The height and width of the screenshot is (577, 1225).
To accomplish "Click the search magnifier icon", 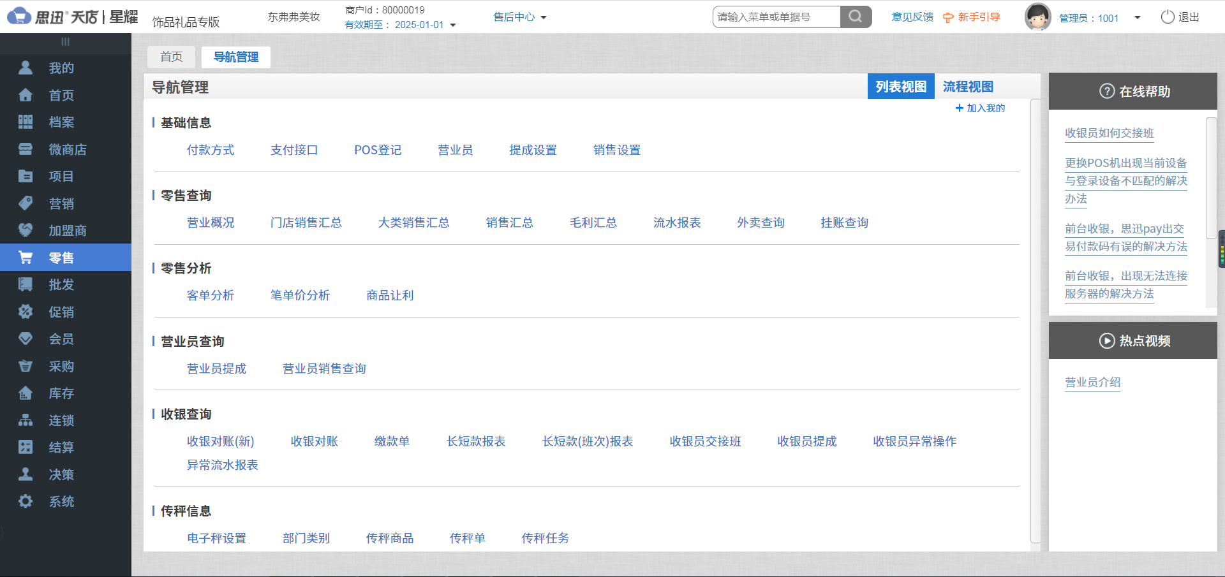I will tap(856, 17).
